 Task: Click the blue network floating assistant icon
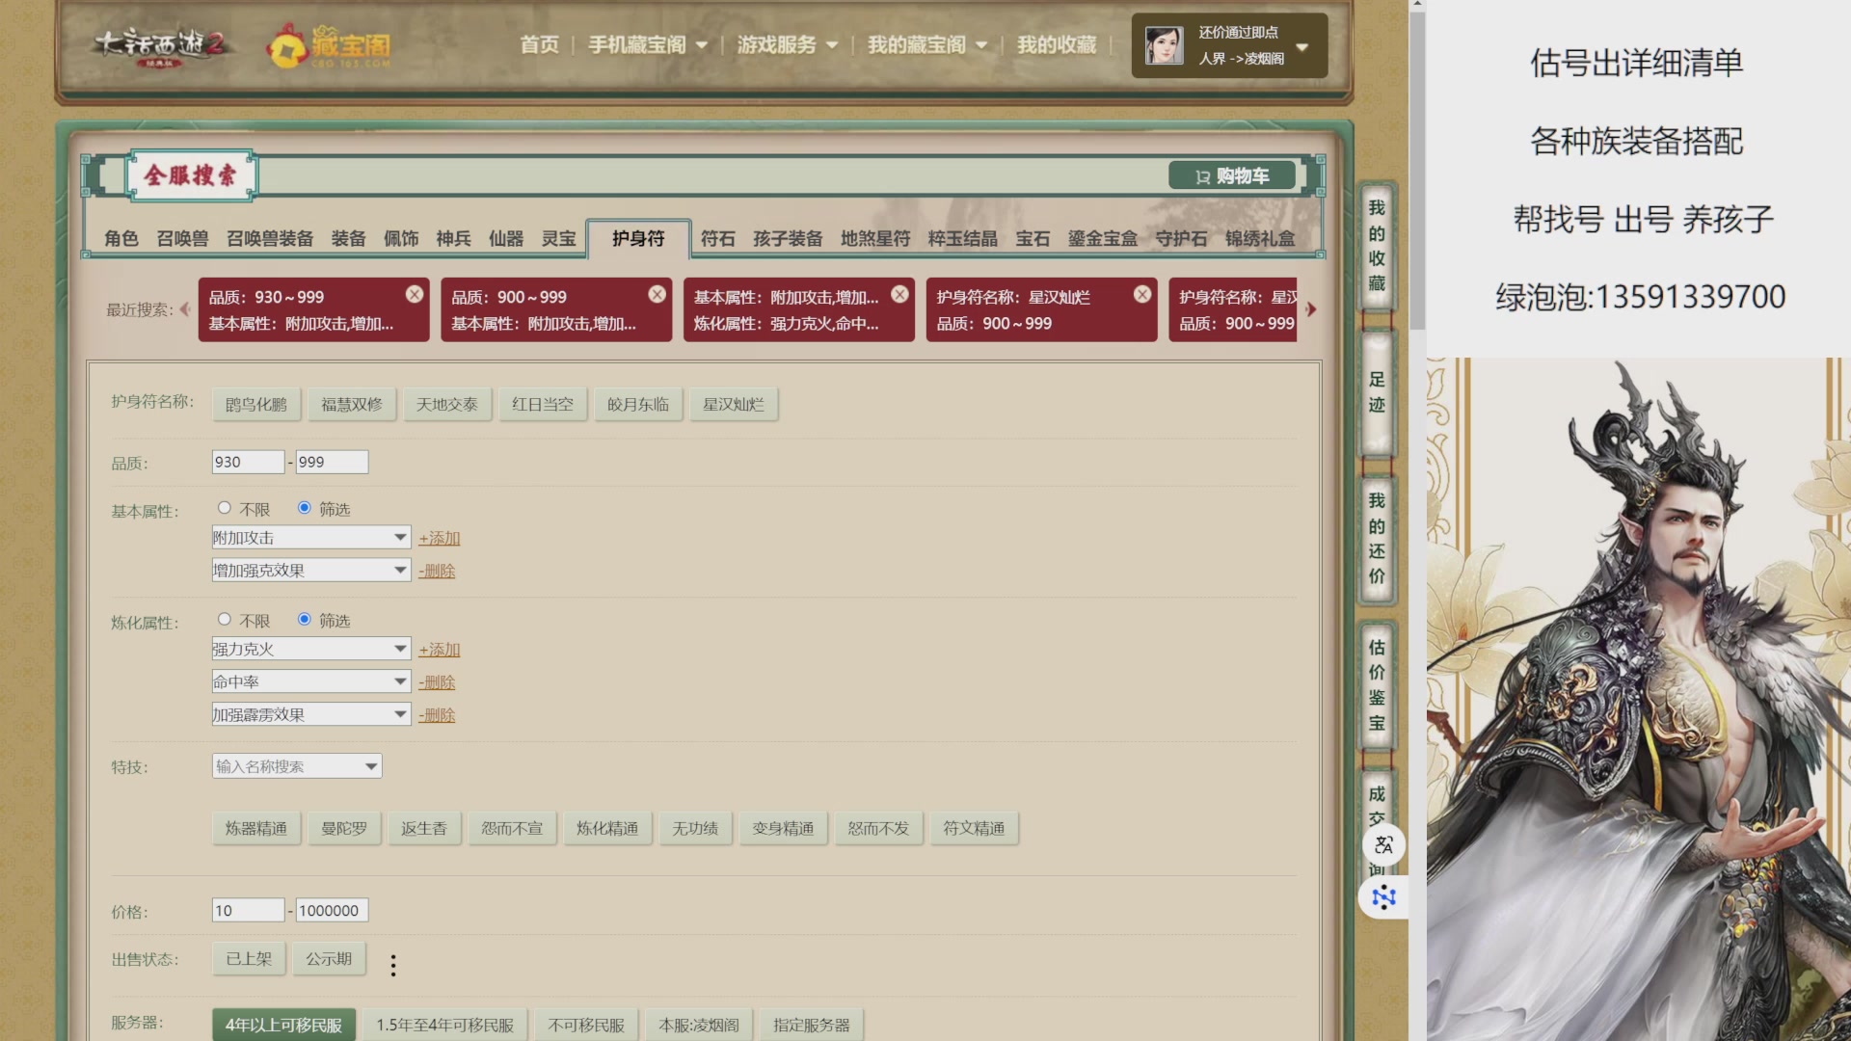click(x=1383, y=897)
